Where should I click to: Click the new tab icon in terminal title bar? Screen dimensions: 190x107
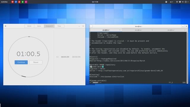point(91,26)
